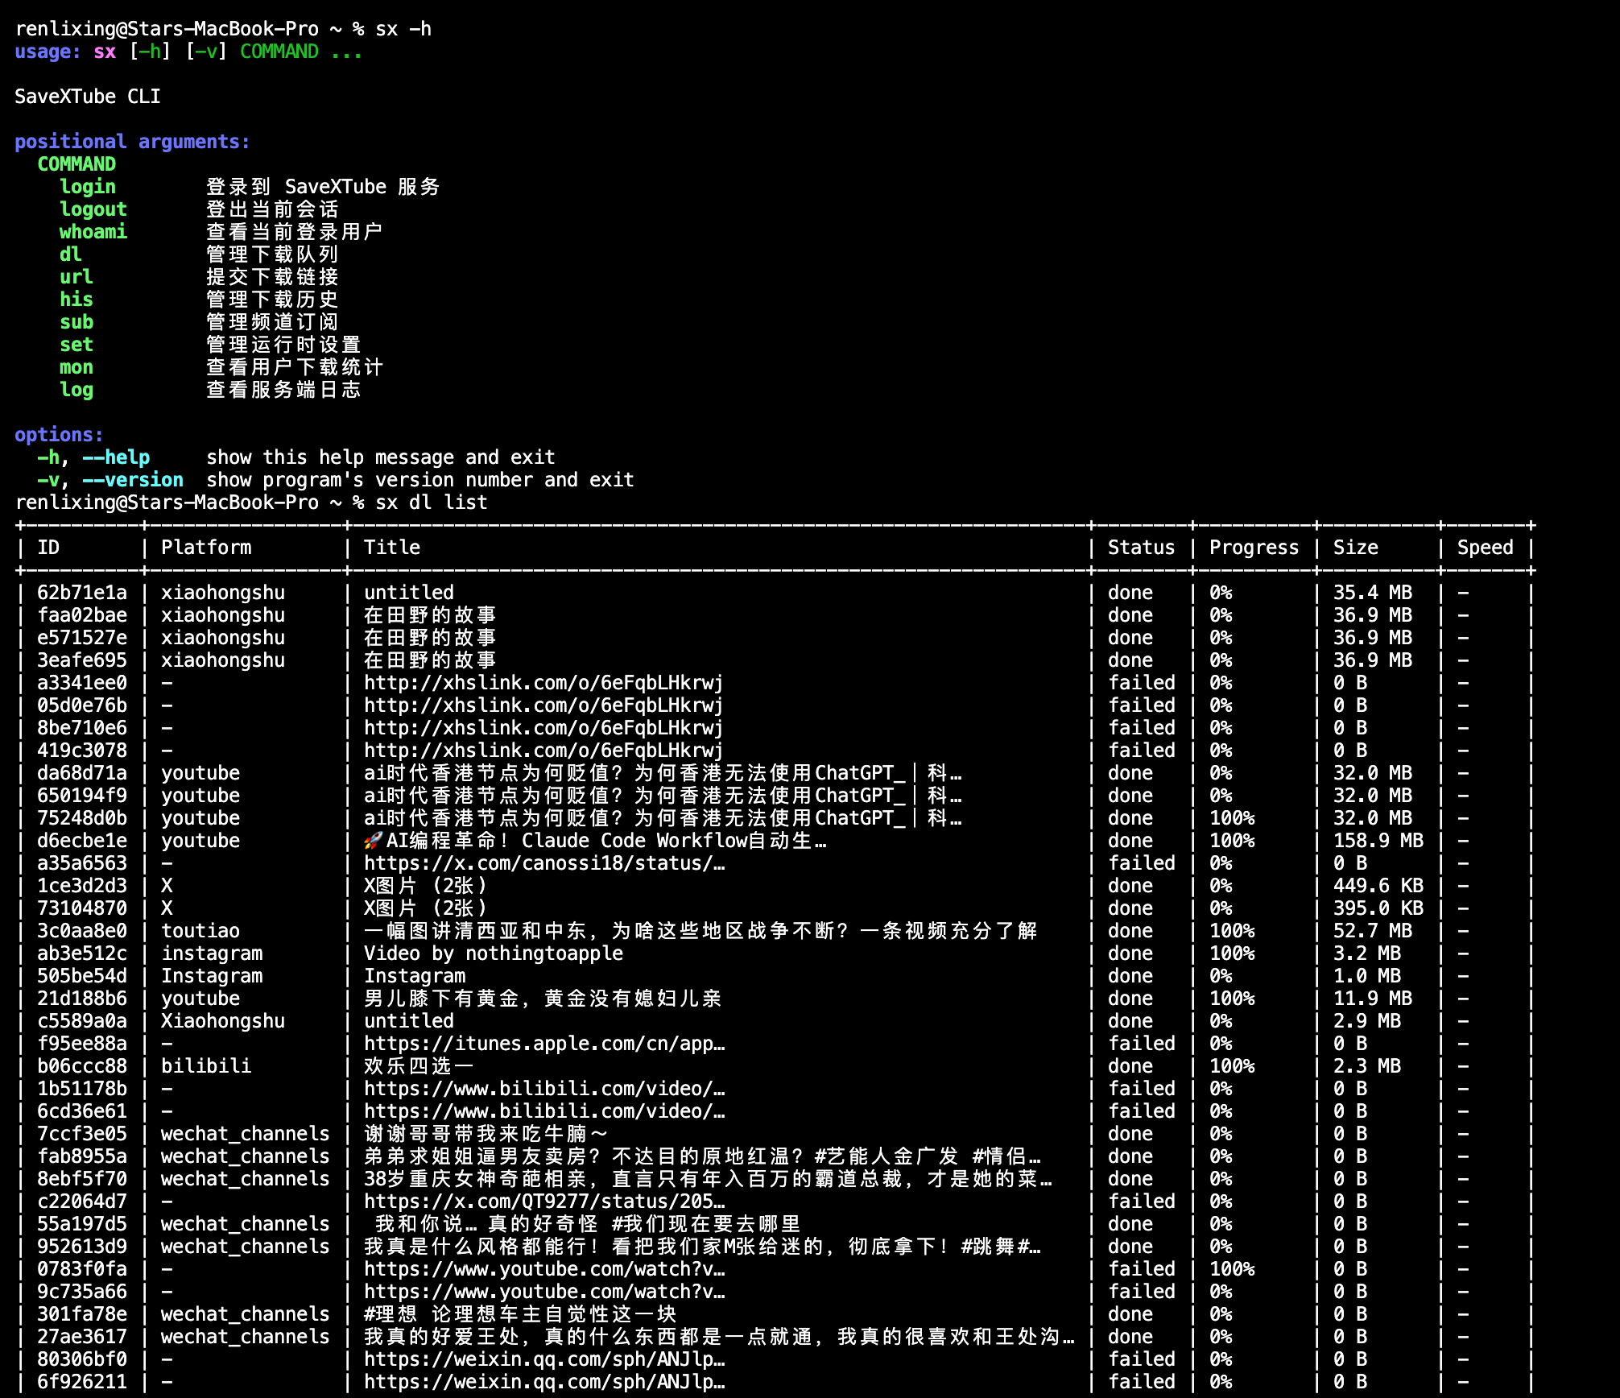1620x1398 pixels.
Task: Click the '--help' option text
Action: click(x=116, y=457)
